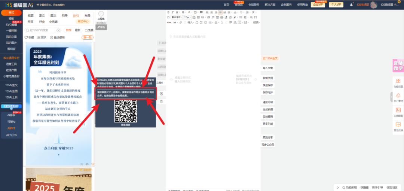Viewport: 404px width, 191px height.
Task: Click the 换一批 refresh button
Action: point(87,37)
